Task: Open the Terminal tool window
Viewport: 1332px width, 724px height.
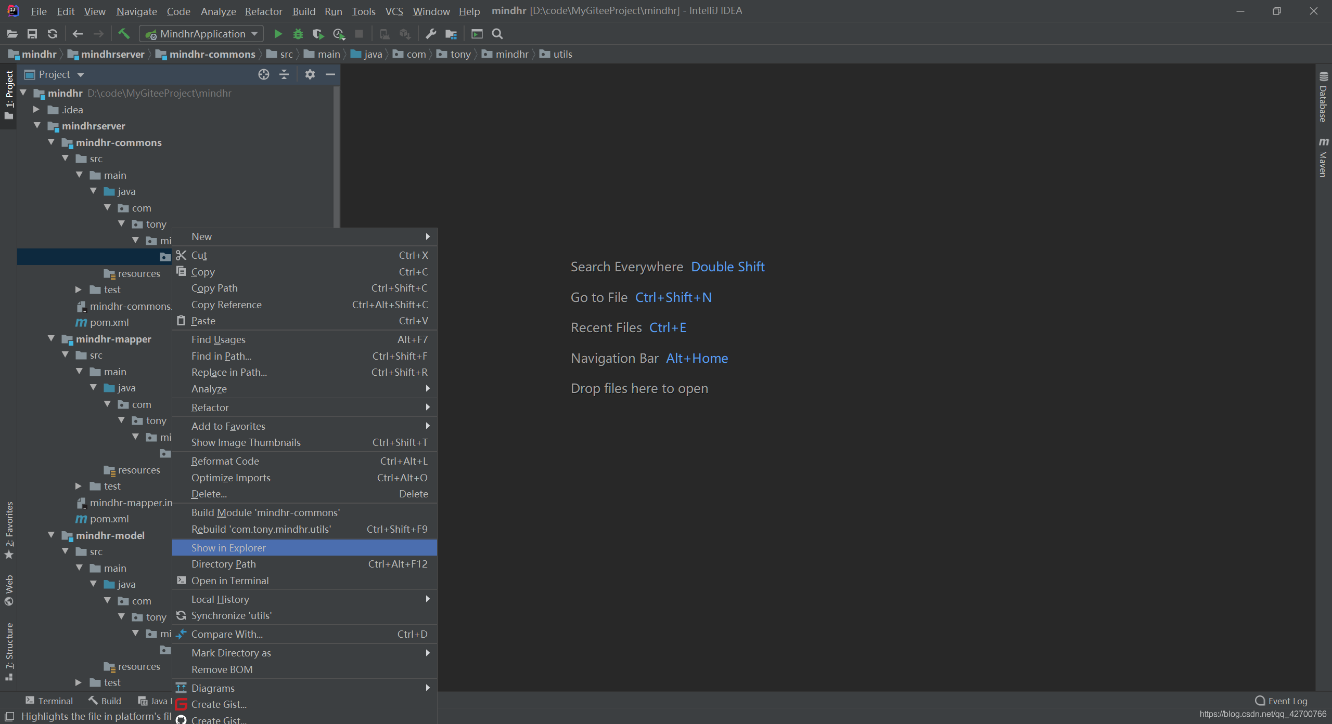Action: tap(49, 701)
